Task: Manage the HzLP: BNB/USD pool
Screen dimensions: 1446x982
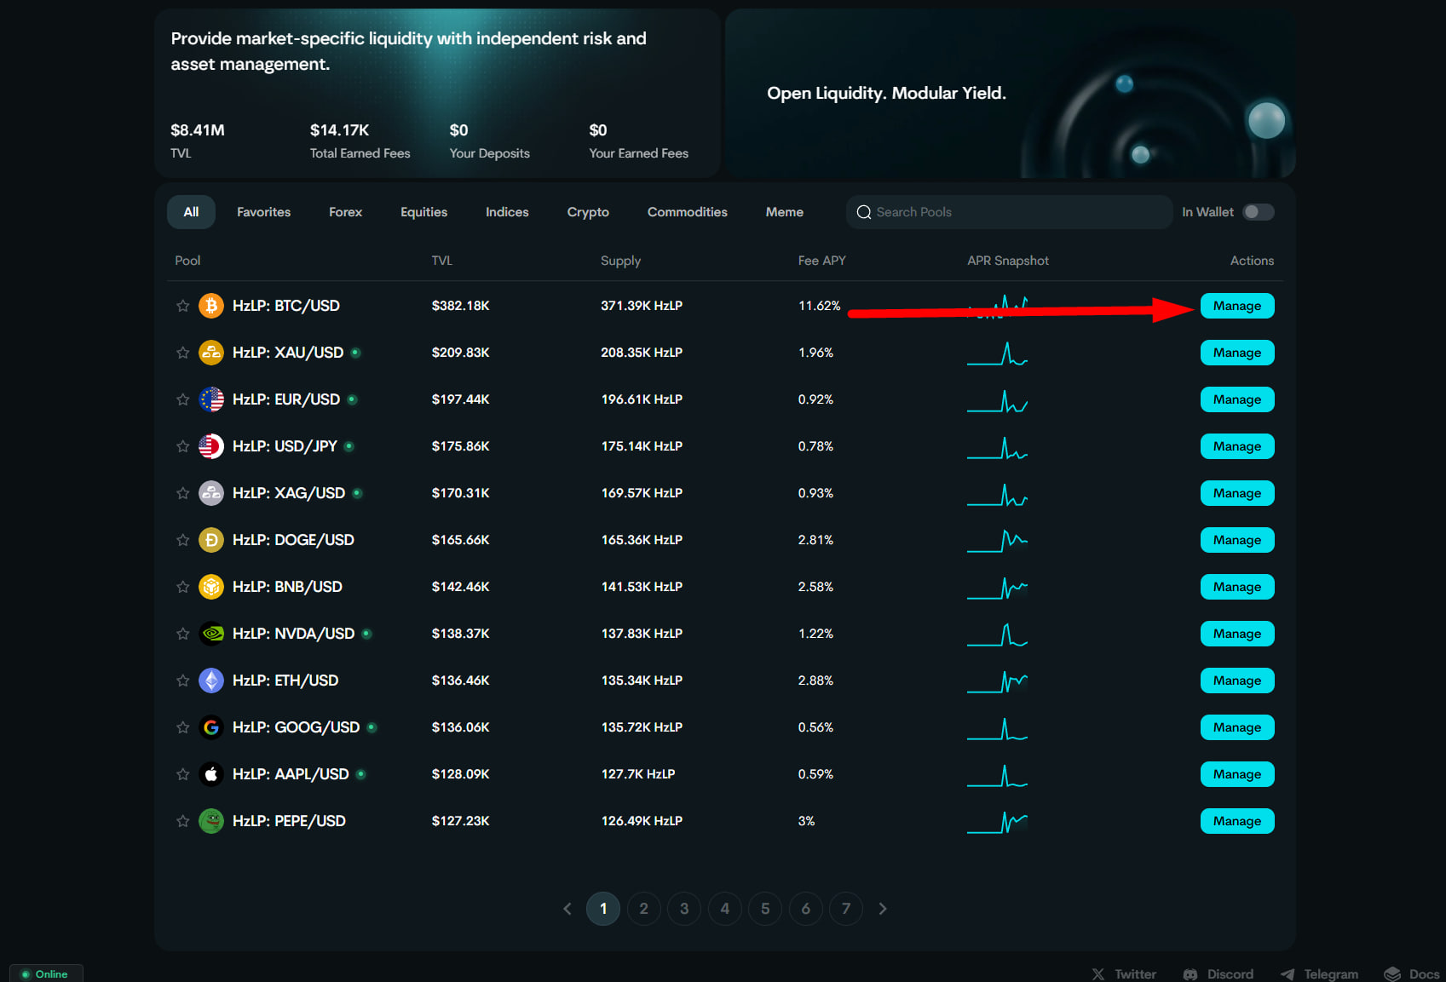Action: (1237, 587)
